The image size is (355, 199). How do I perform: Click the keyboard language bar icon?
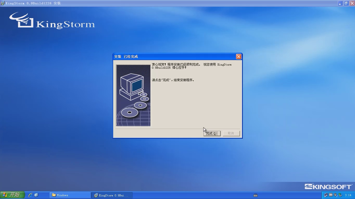pyautogui.click(x=256, y=195)
